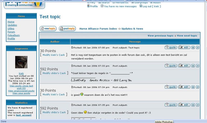
Task: Click the Adobe Photoshop taskbar item
Action: pyautogui.click(x=164, y=122)
